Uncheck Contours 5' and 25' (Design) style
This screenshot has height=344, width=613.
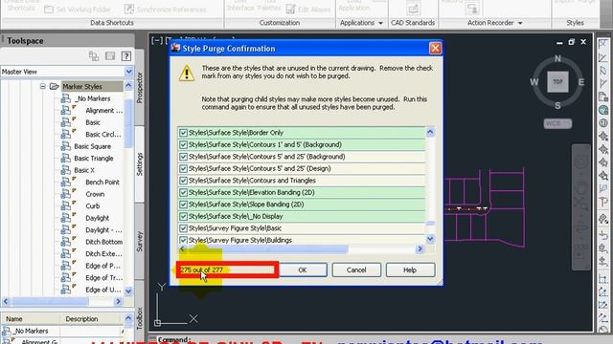tap(183, 168)
